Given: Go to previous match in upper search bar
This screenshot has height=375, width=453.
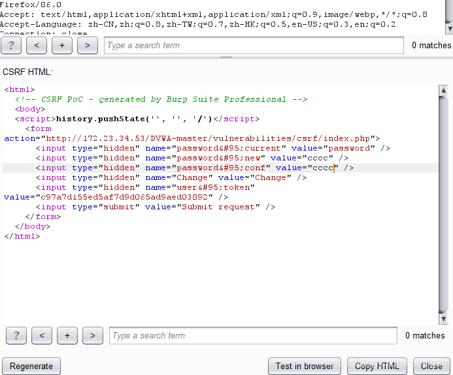Looking at the screenshot, I should (37, 45).
